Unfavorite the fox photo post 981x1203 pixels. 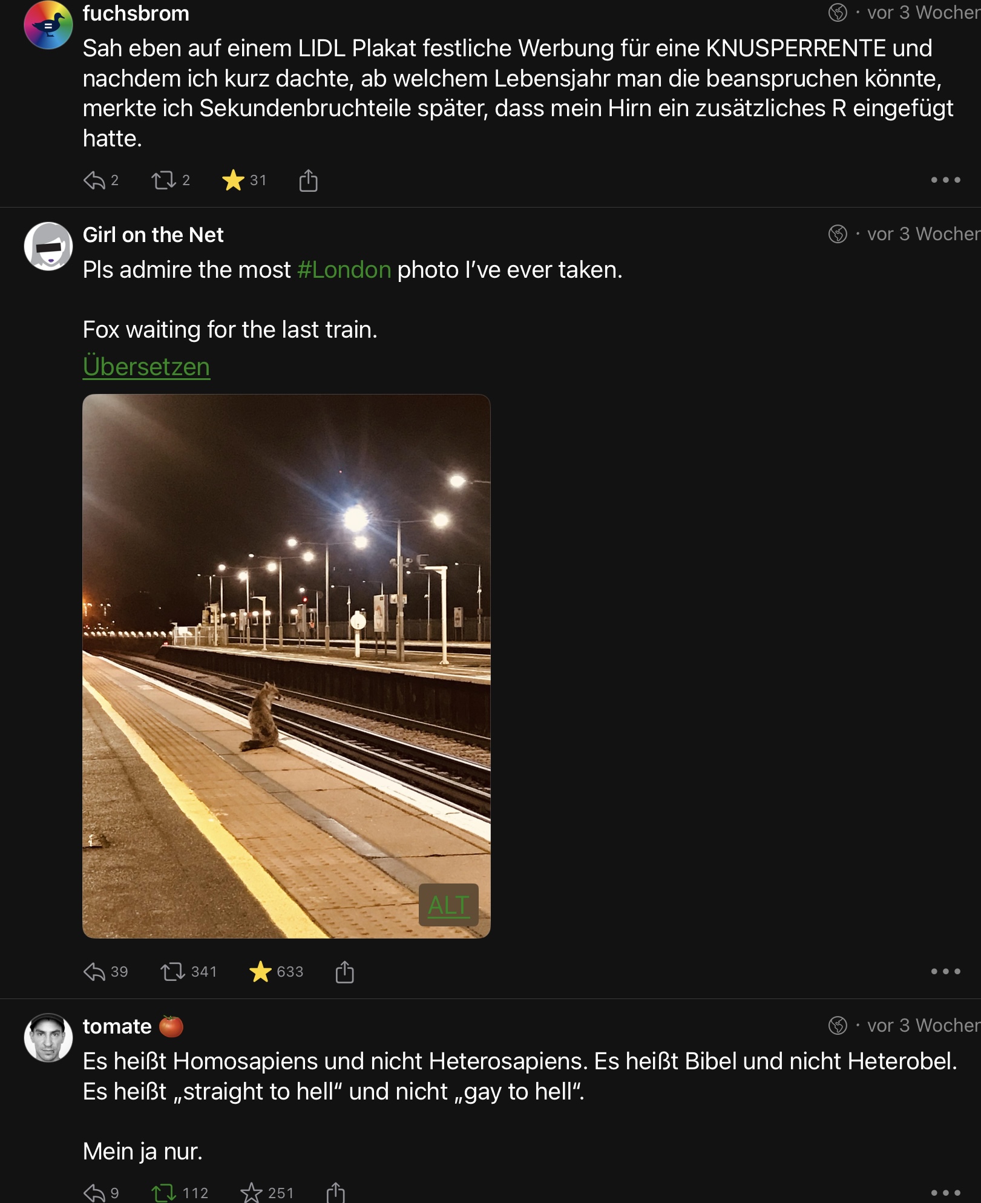[x=260, y=972]
